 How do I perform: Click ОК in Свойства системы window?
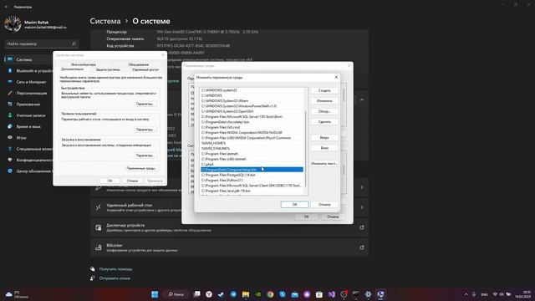tap(110, 181)
